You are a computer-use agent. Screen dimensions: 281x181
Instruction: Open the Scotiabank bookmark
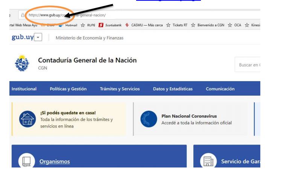tap(110, 25)
